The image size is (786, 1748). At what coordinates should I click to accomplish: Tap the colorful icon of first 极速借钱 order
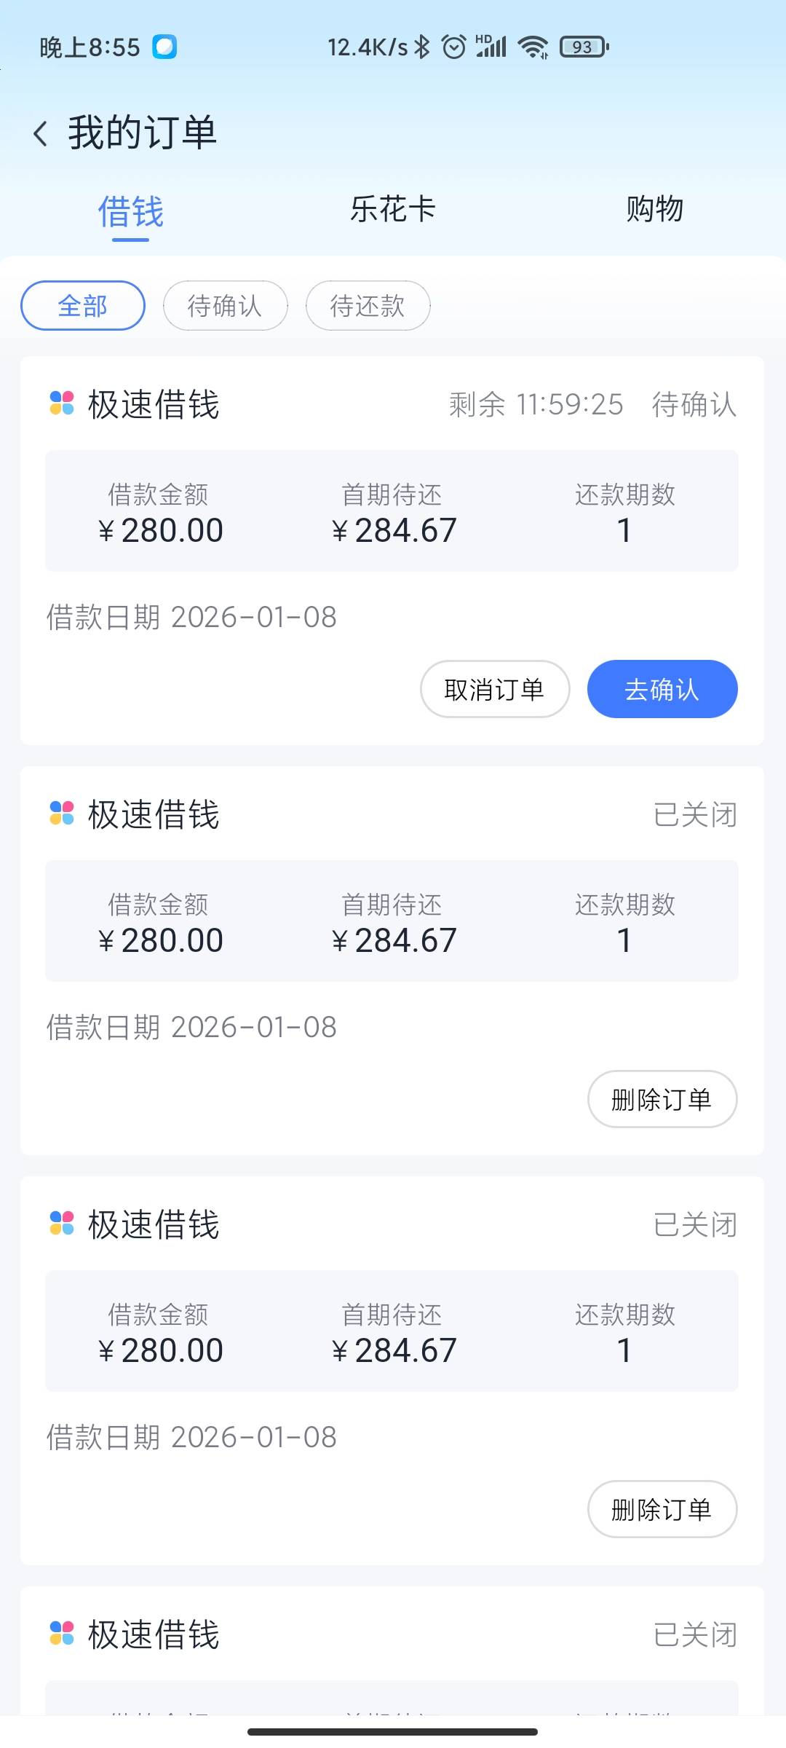(x=62, y=403)
